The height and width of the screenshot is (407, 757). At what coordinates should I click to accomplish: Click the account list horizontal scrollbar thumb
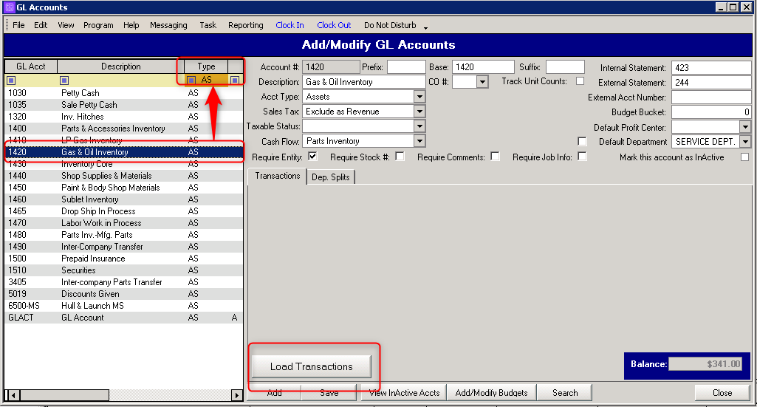tap(65, 395)
